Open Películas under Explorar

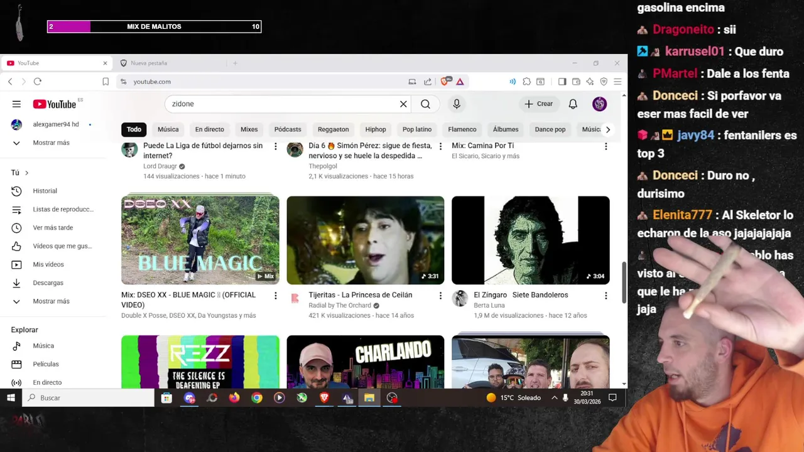46,364
